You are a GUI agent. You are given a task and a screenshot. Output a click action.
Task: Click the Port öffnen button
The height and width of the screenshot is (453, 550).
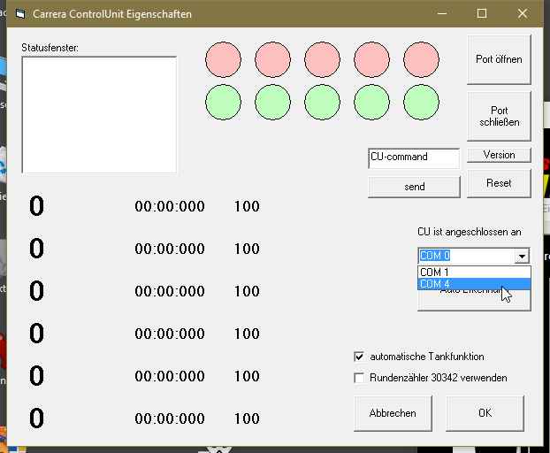[x=499, y=59]
